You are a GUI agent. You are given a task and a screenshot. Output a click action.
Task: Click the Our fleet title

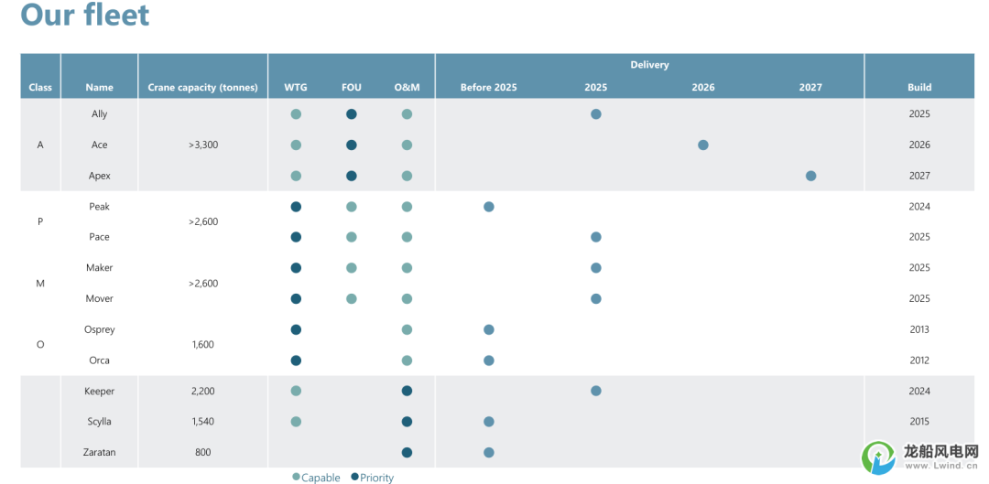click(85, 16)
